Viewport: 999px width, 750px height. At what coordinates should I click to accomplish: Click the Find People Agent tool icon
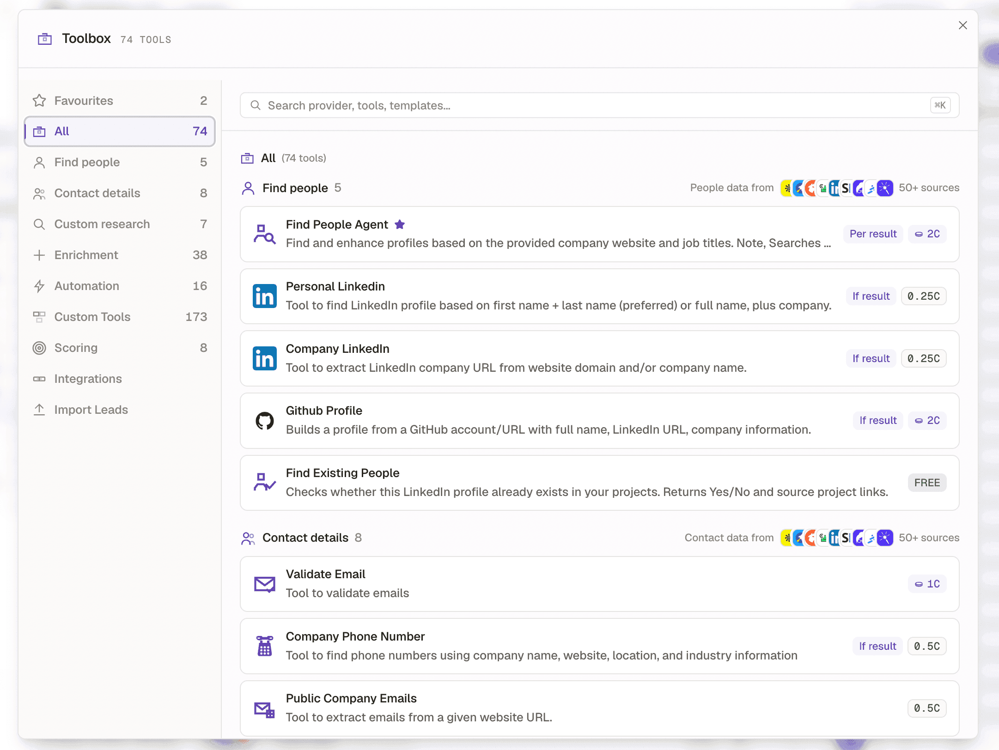pyautogui.click(x=265, y=234)
